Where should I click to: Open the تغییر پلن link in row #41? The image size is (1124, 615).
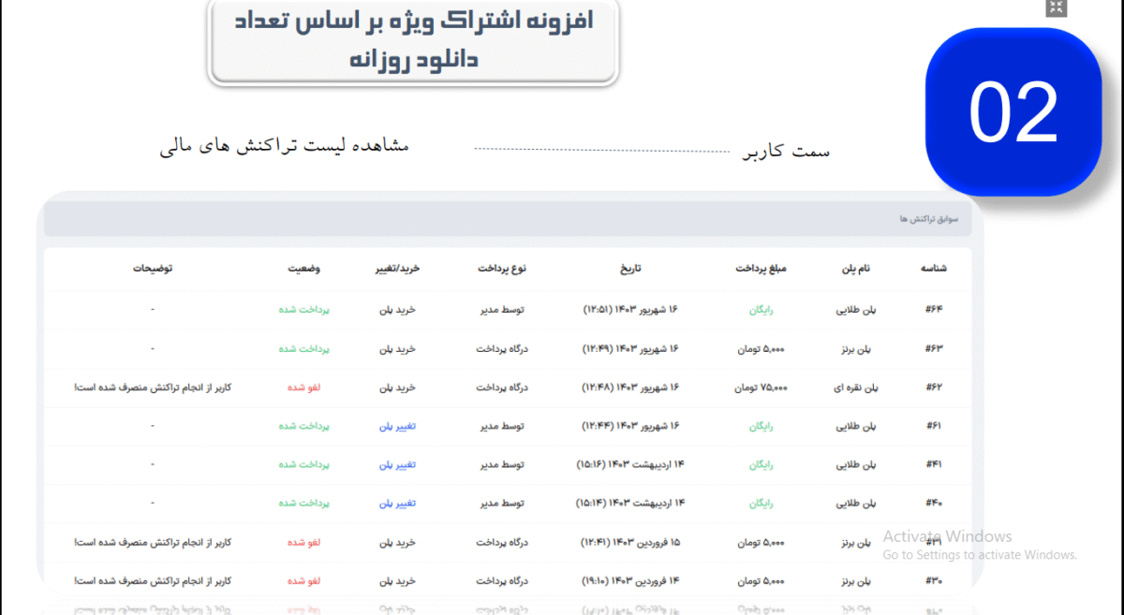point(397,464)
